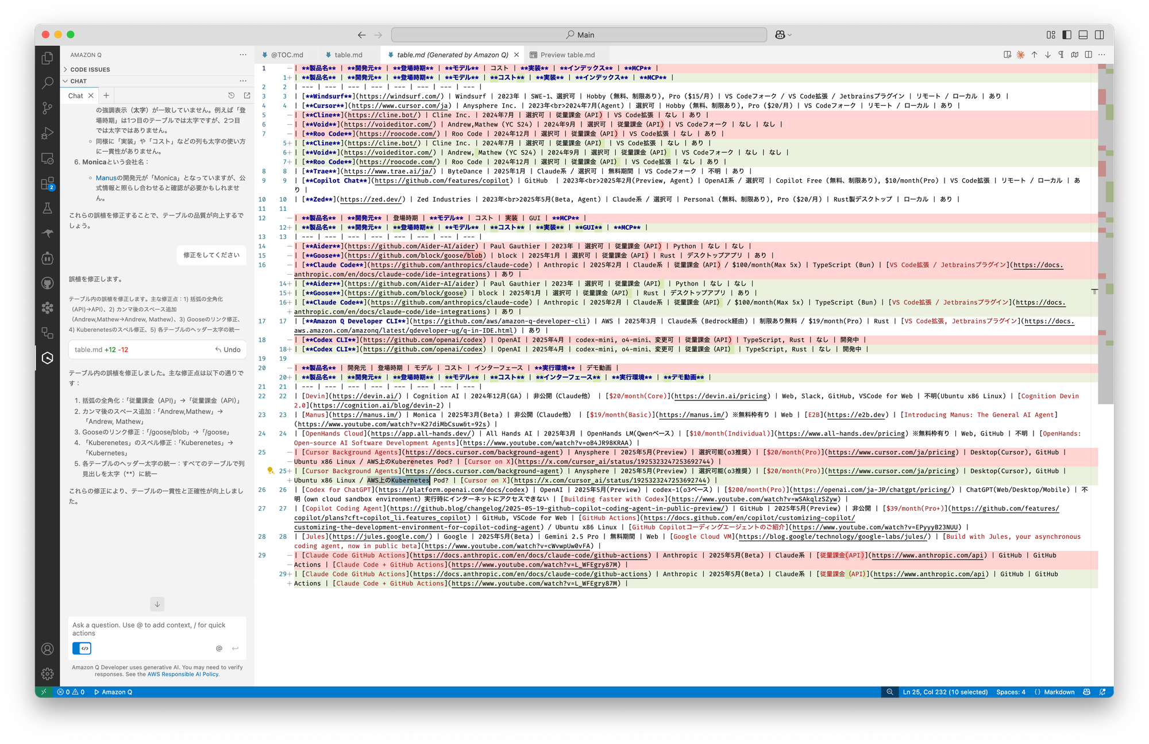Collapse the CHAT section
The height and width of the screenshot is (744, 1149).
tap(79, 81)
